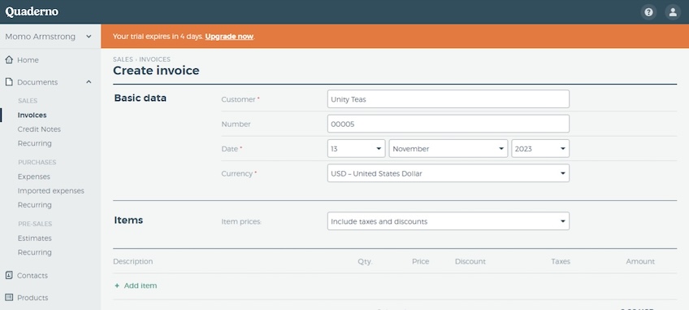
Task: Click the Home house icon in sidebar
Action: click(9, 59)
